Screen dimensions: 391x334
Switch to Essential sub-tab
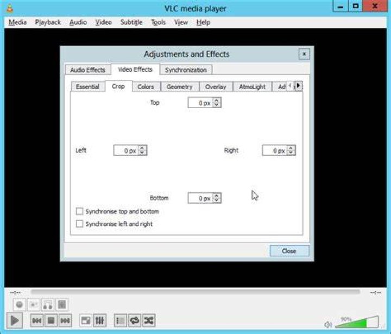pos(87,86)
